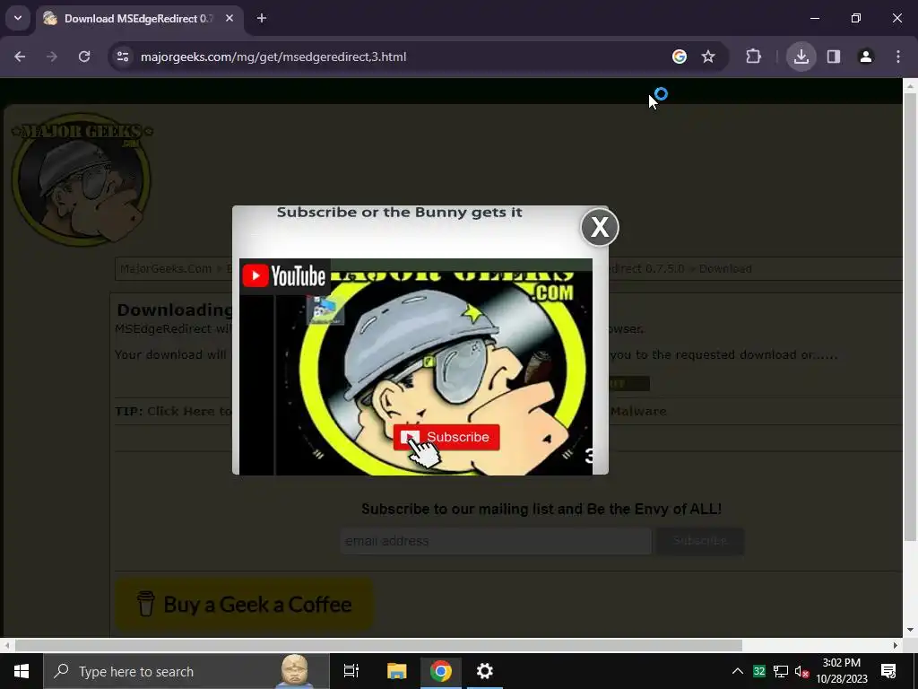Open Chrome downloads icon
This screenshot has height=689, width=918.
tap(801, 57)
